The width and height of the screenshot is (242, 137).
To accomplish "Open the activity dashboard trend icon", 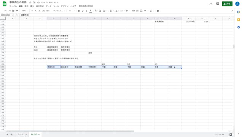I will [211, 4].
